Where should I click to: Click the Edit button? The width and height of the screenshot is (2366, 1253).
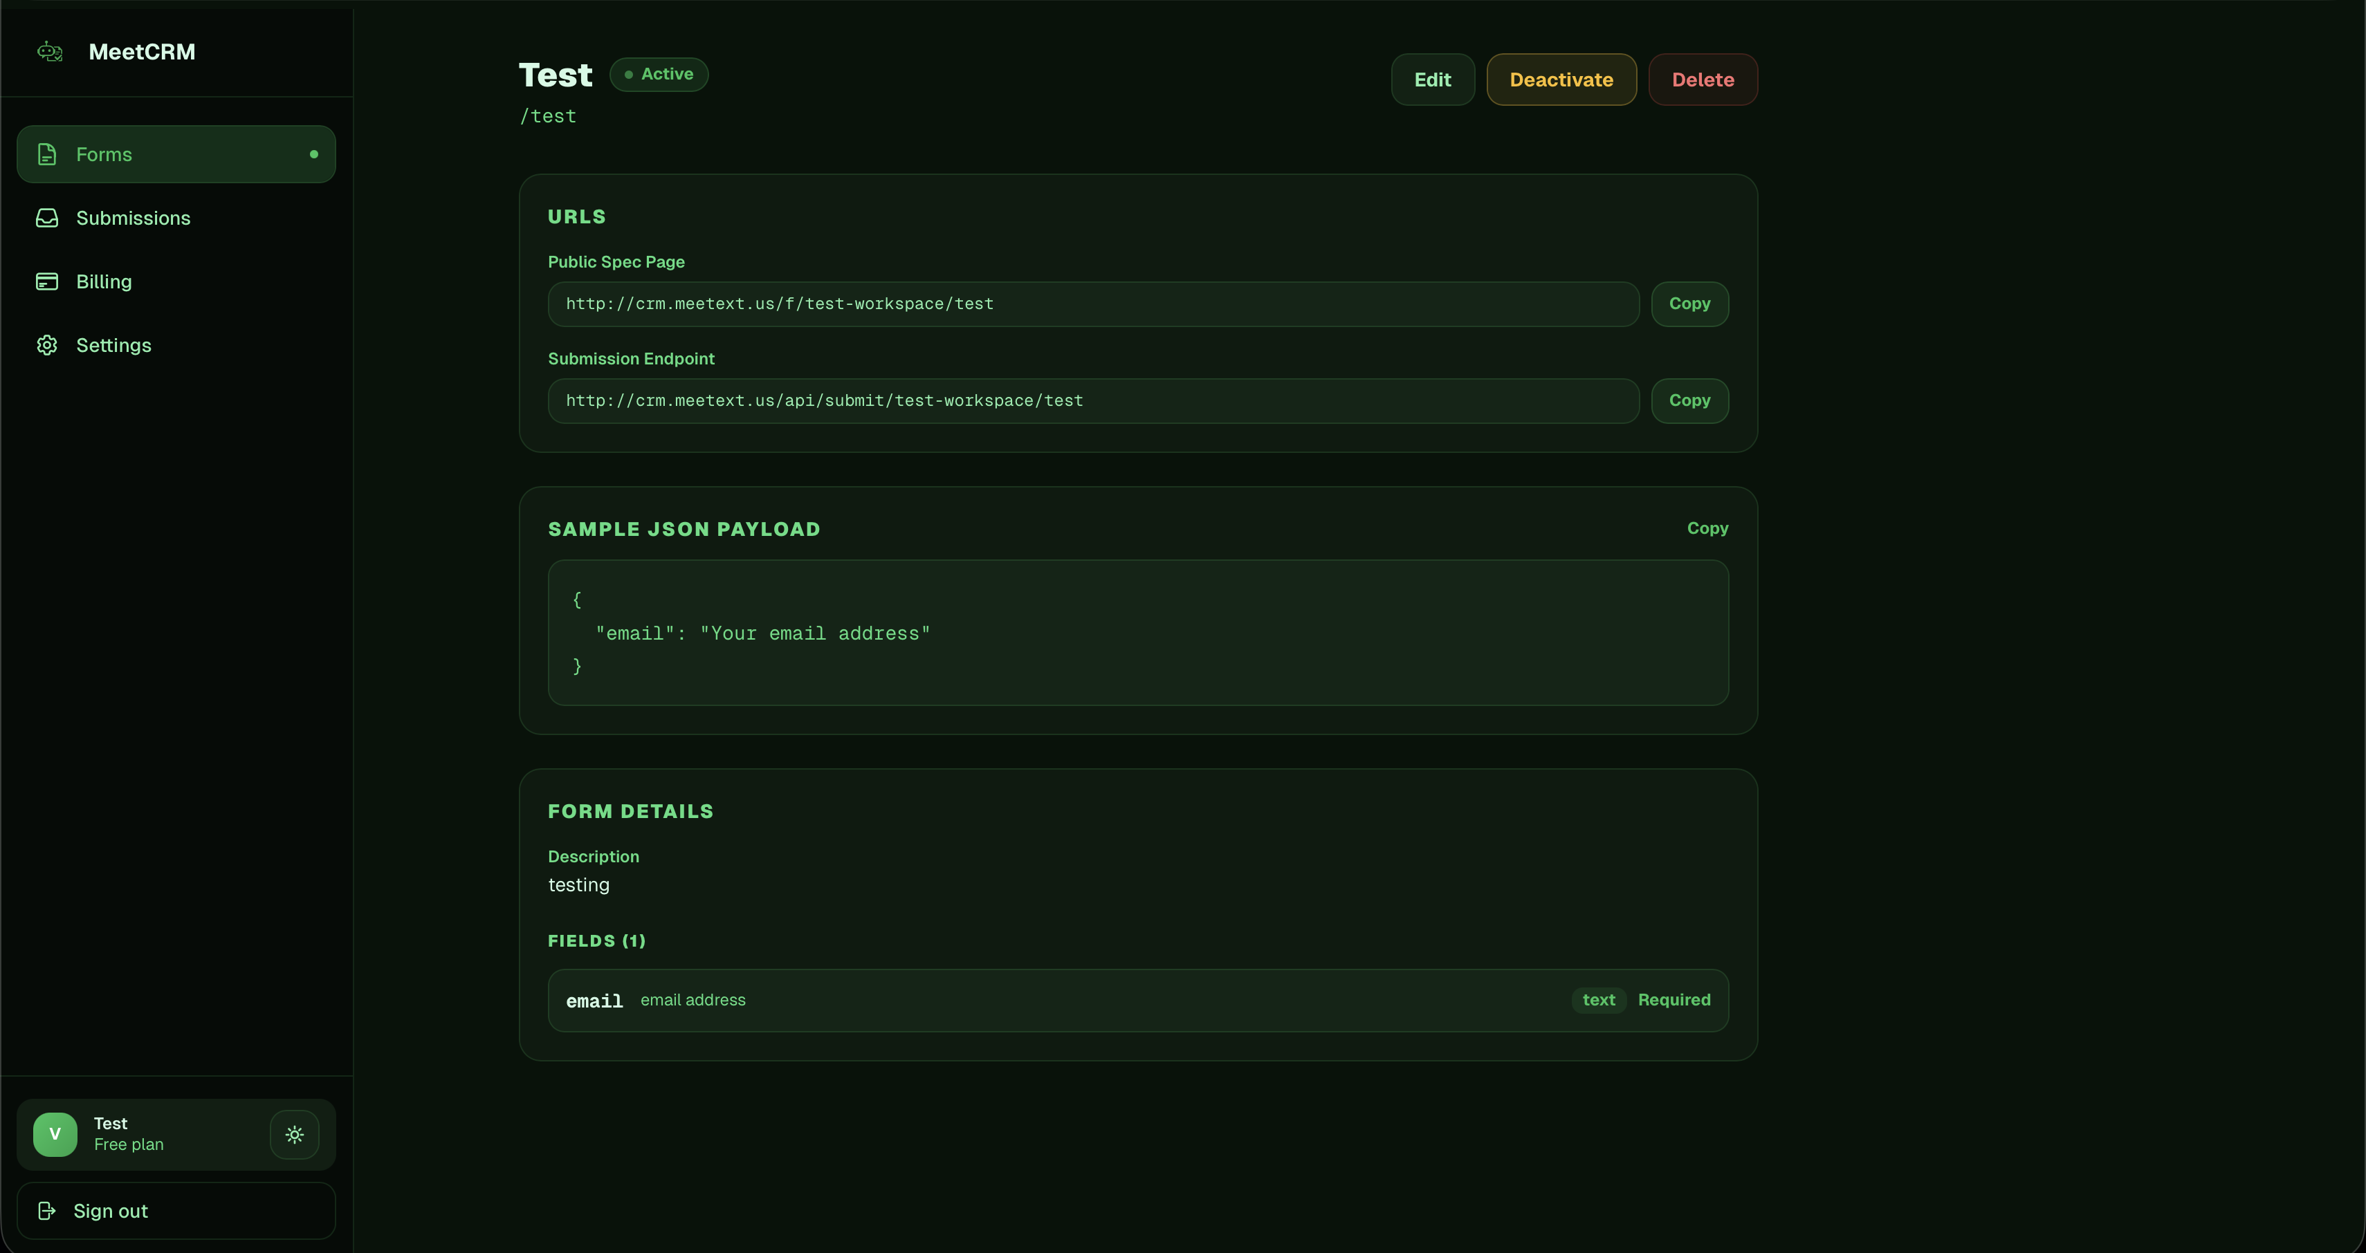1433,79
